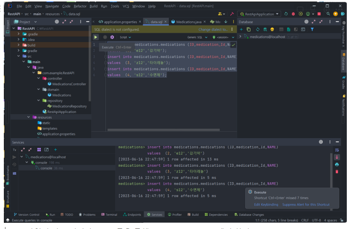Open table editor grid icon in Database toolbar
The image size is (353, 229).
(281, 29)
